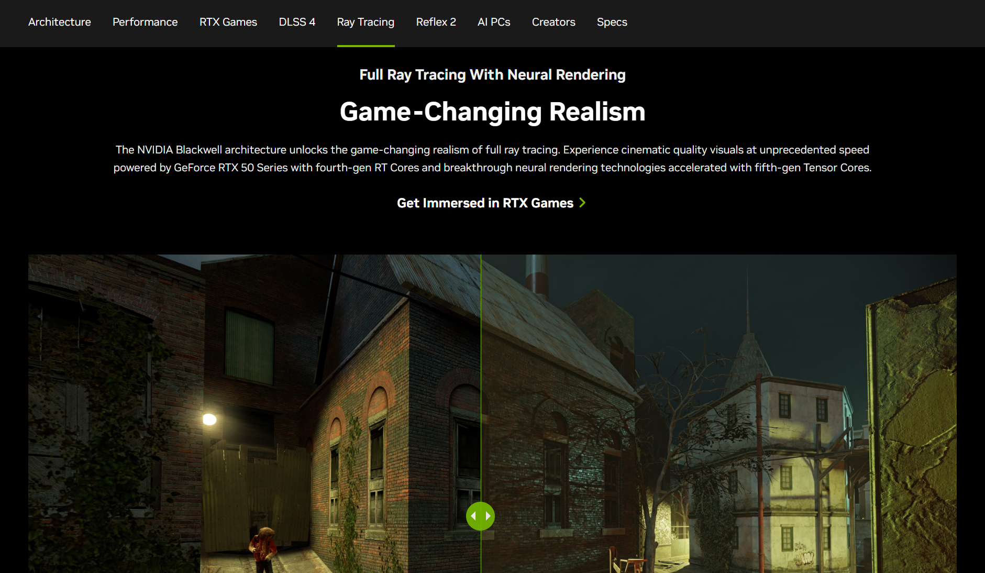Image resolution: width=985 pixels, height=573 pixels.
Task: Click the left arrow on the comparison handle
Action: 473,516
